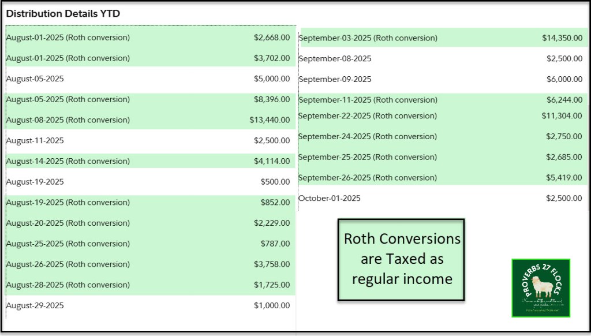Click the August-08-2025 Roth conversion entry
Image resolution: width=591 pixels, height=336 pixels.
(68, 120)
